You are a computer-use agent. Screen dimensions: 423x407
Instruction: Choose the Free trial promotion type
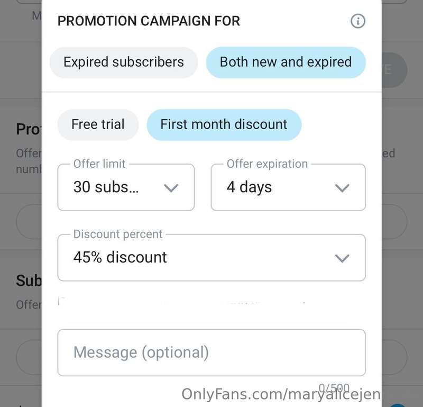point(98,125)
